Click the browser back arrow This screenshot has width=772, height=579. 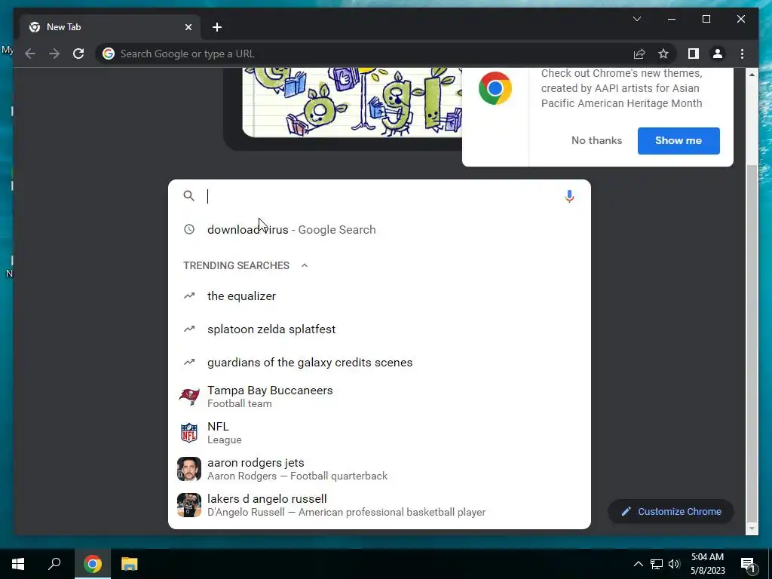[x=30, y=54]
